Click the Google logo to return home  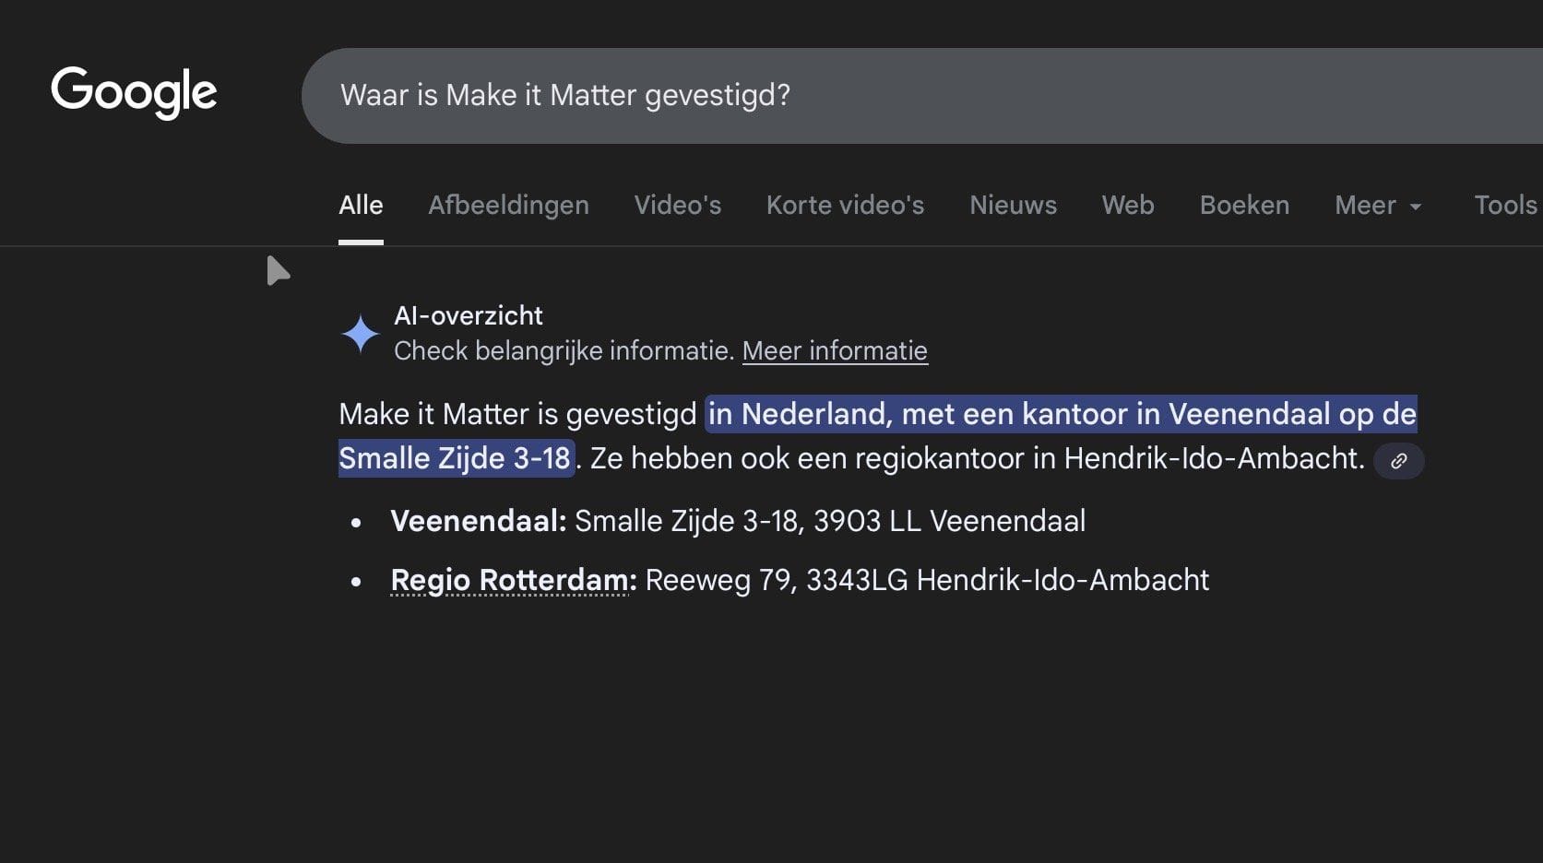pyautogui.click(x=135, y=91)
